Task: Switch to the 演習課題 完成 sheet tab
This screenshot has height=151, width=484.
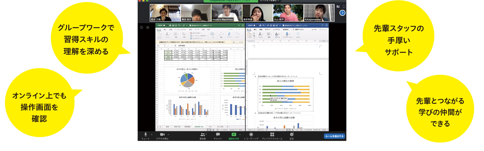Action: coord(199,127)
